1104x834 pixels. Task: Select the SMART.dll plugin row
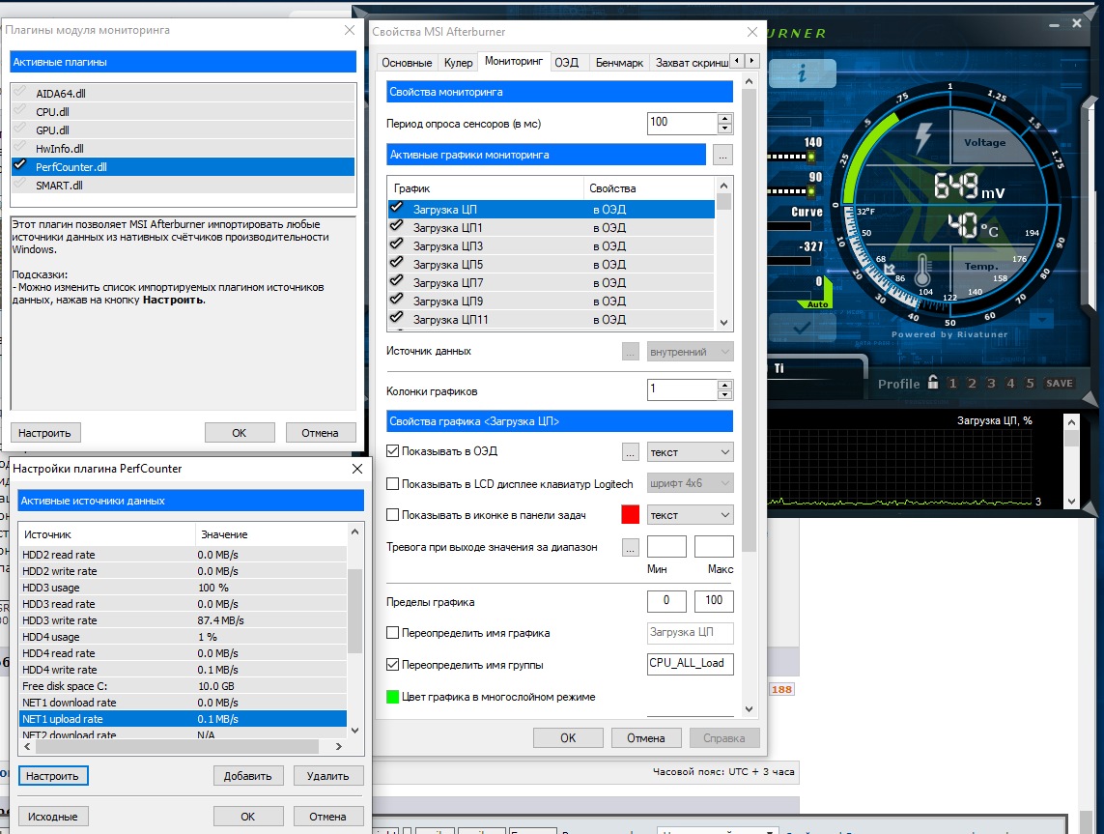(184, 186)
